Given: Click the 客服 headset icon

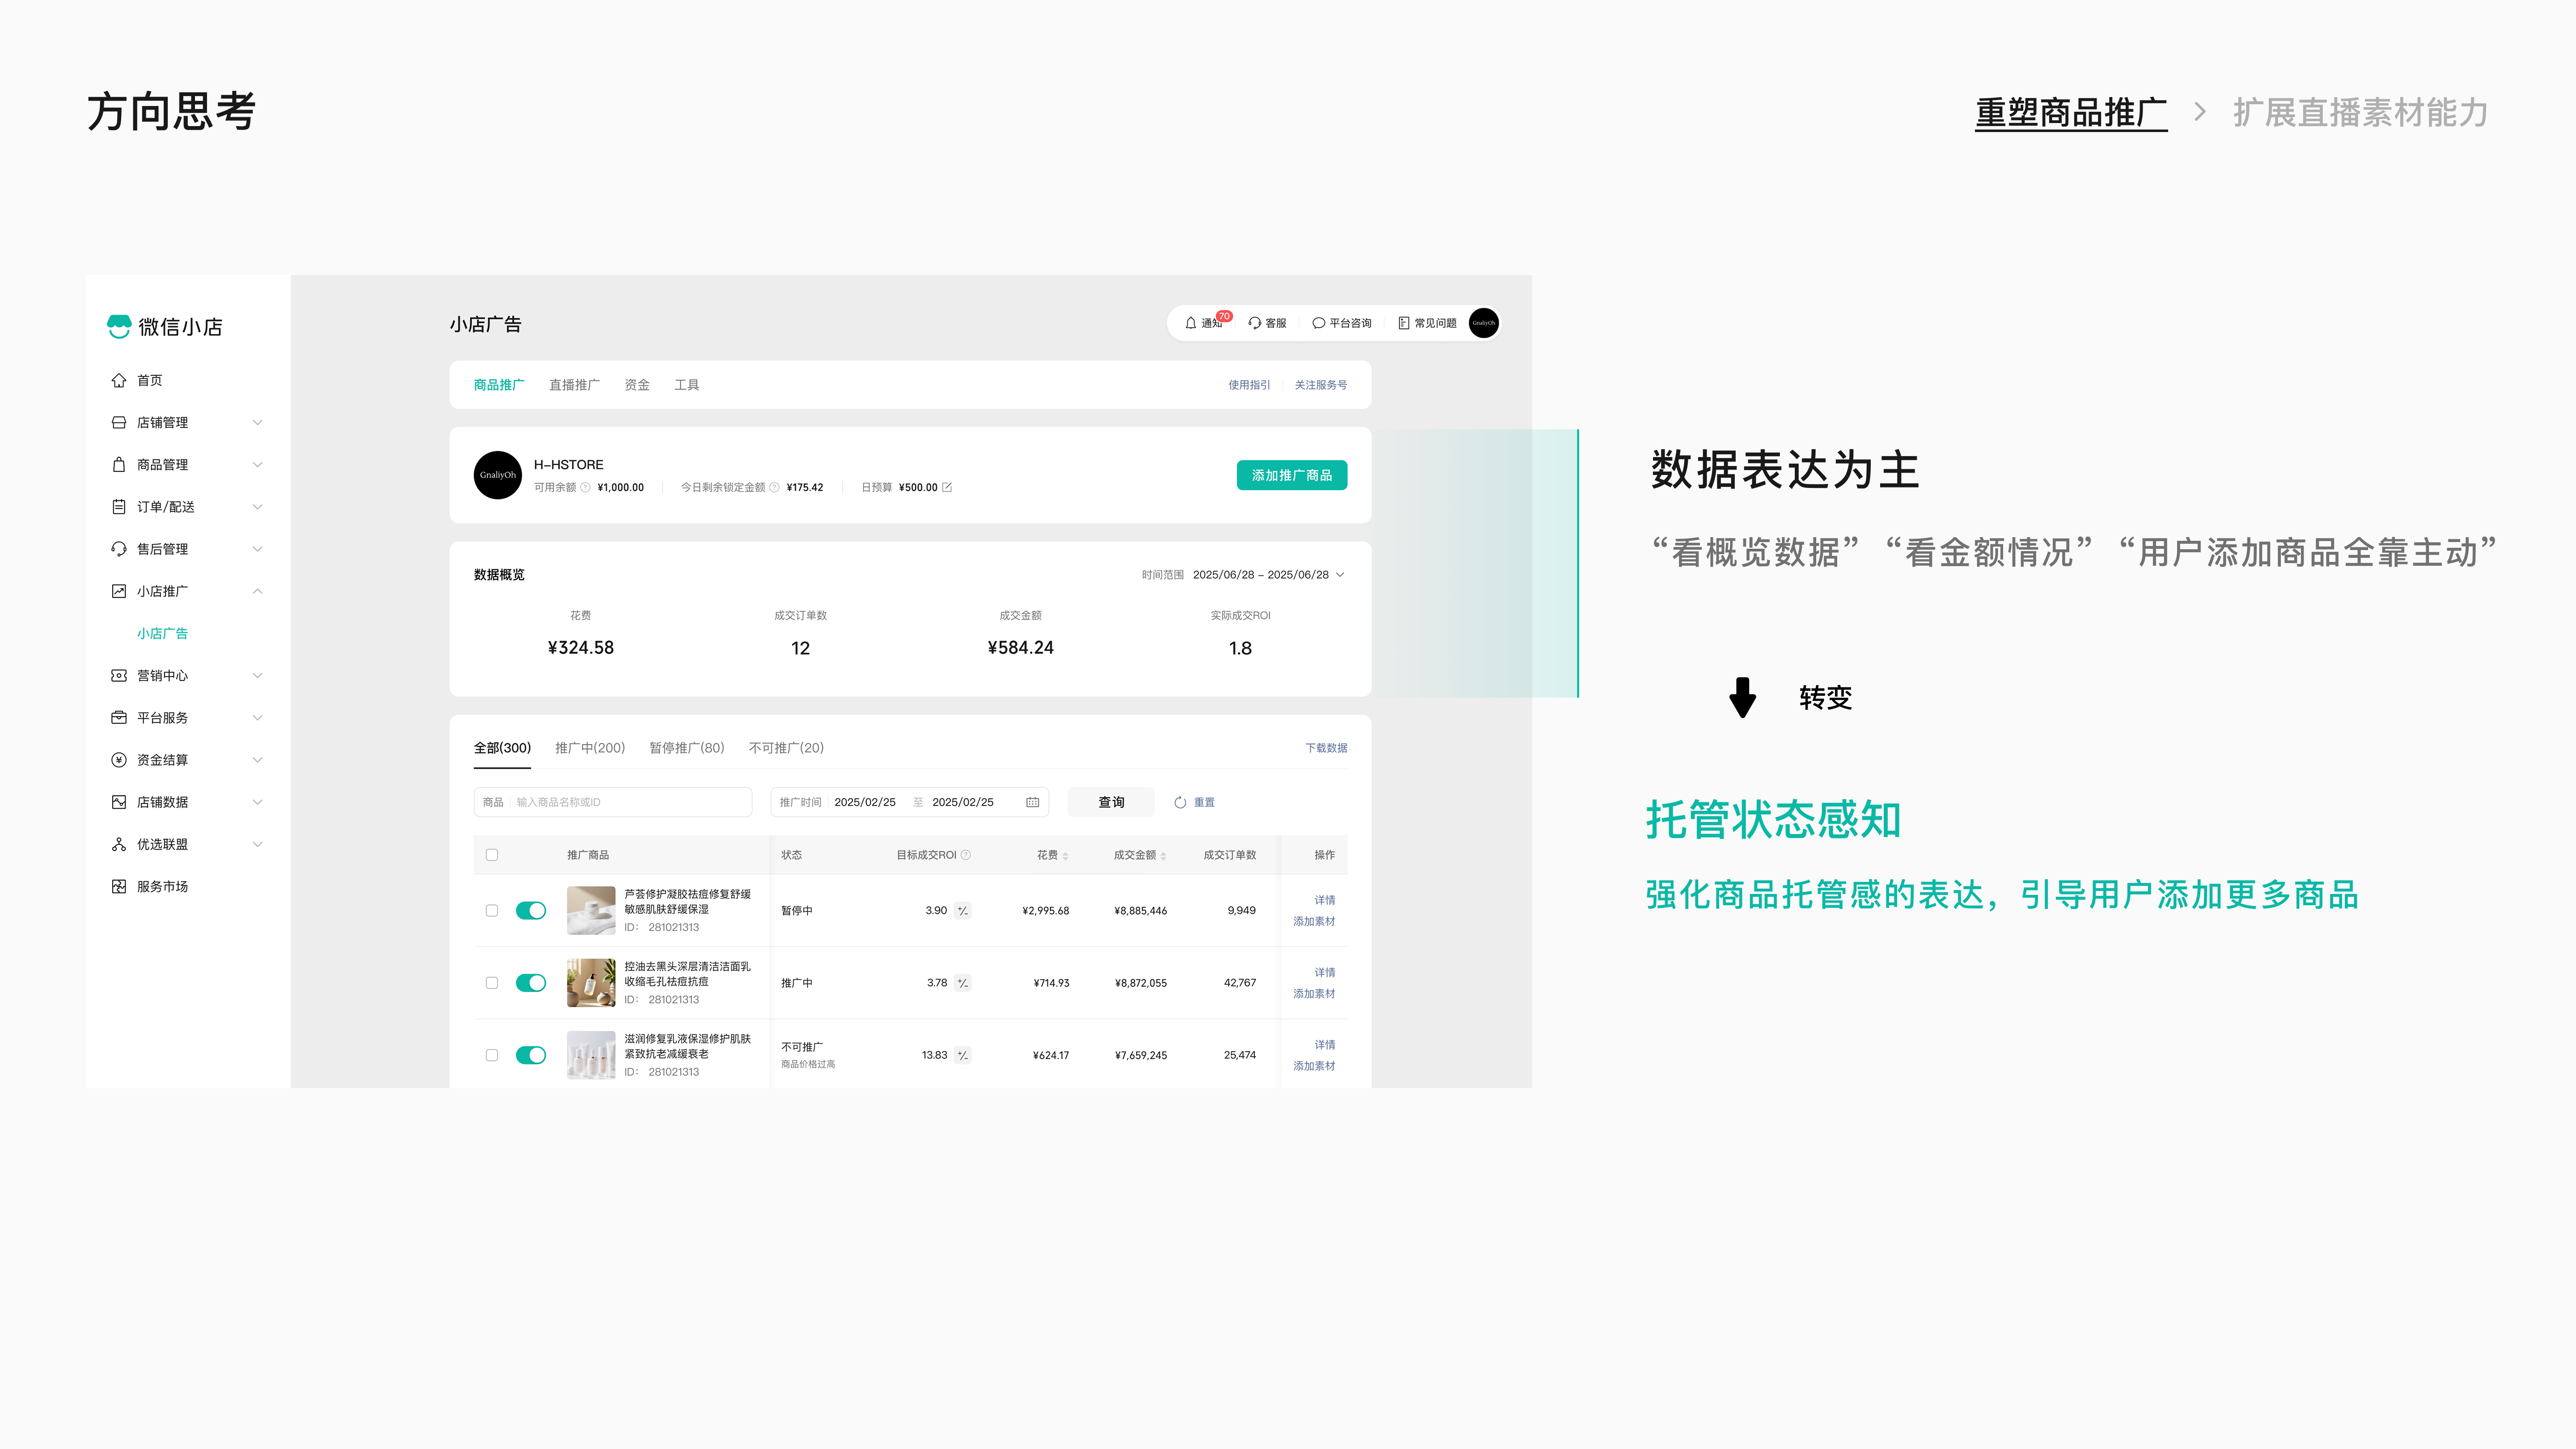Looking at the screenshot, I should [1254, 323].
